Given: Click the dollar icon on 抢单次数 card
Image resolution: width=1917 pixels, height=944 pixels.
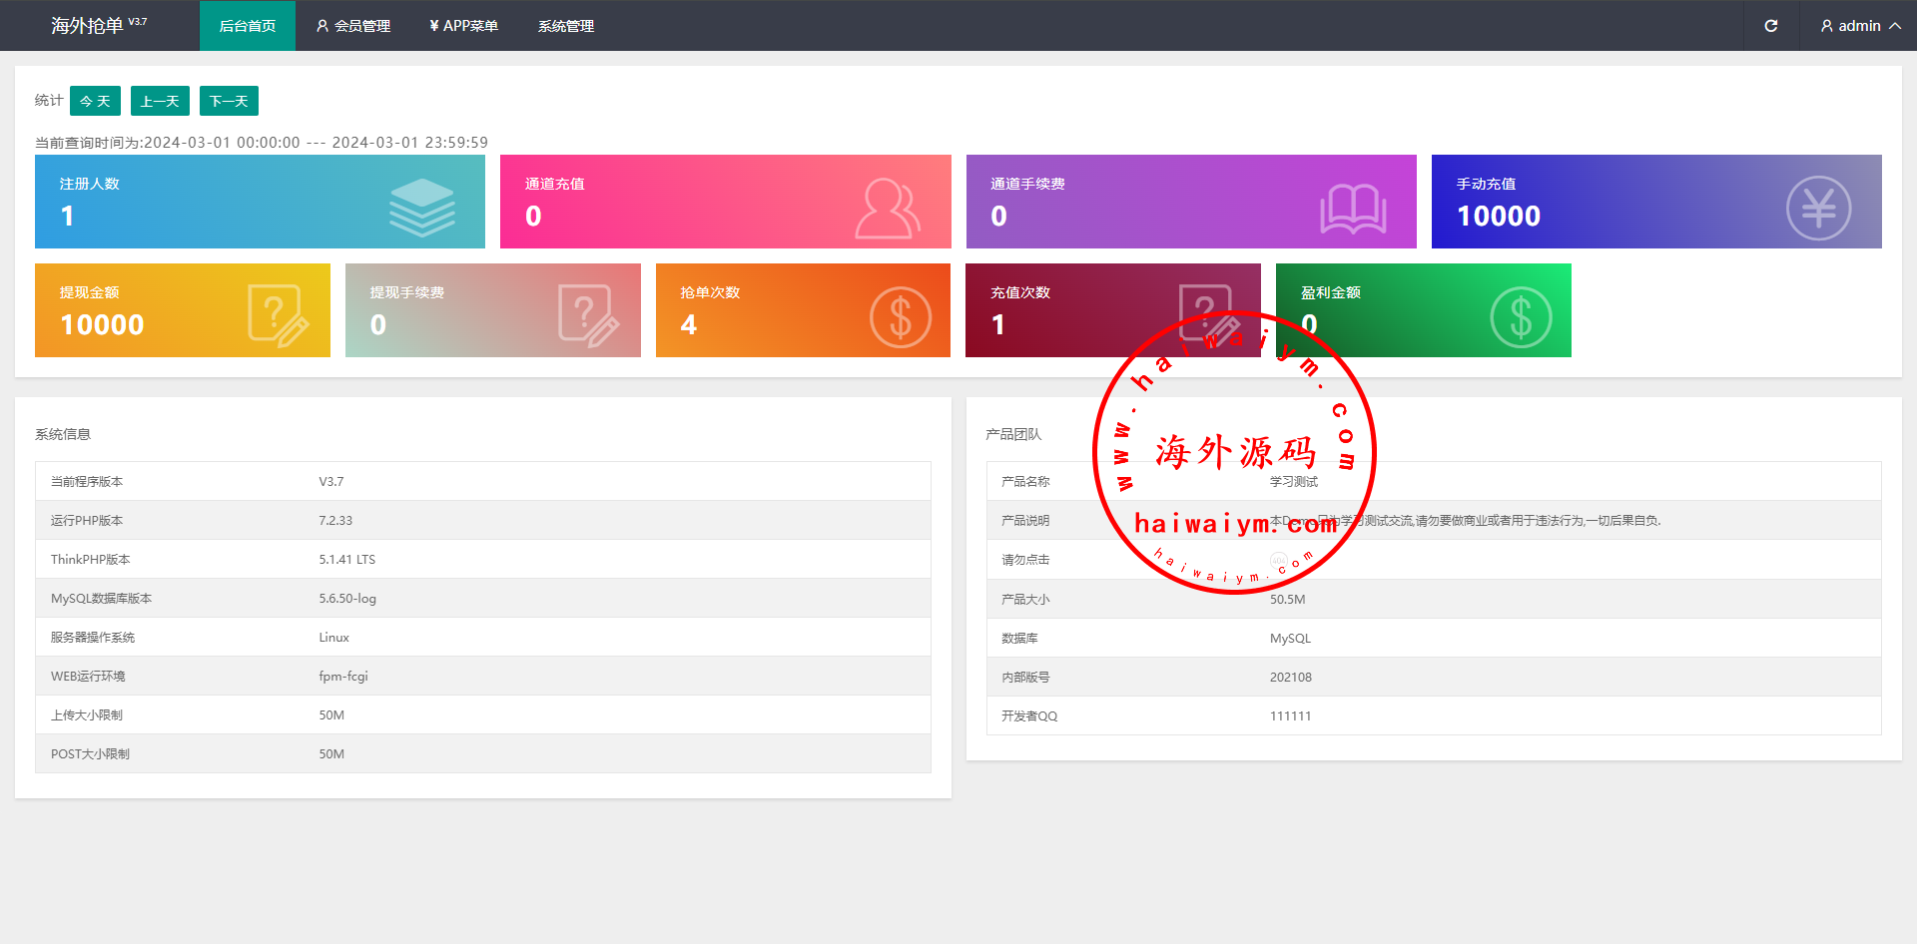Looking at the screenshot, I should point(900,317).
